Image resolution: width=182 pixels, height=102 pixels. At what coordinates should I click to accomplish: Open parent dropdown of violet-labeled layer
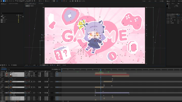[x=52, y=93]
